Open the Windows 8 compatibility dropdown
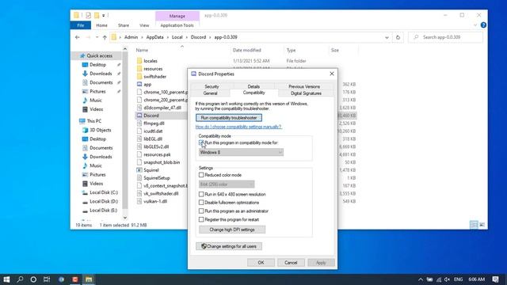 tap(241, 152)
